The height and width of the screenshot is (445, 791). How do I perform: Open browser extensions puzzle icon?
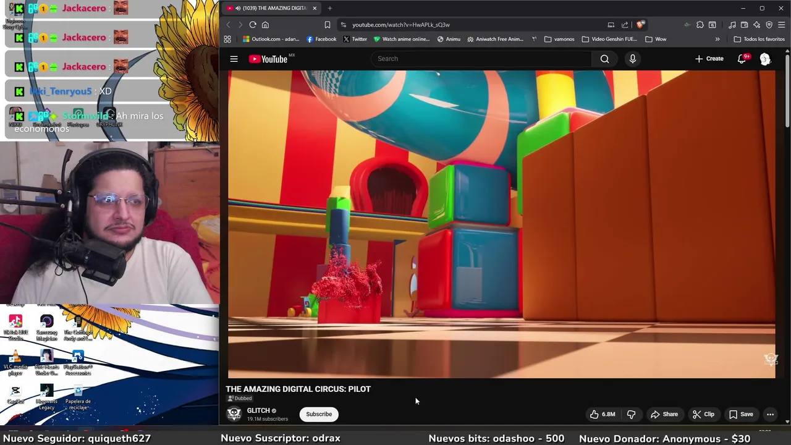(700, 25)
